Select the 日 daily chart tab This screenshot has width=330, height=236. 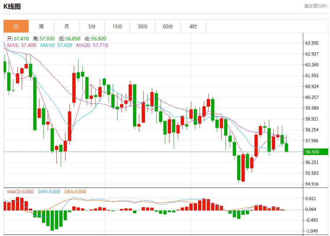pos(16,26)
